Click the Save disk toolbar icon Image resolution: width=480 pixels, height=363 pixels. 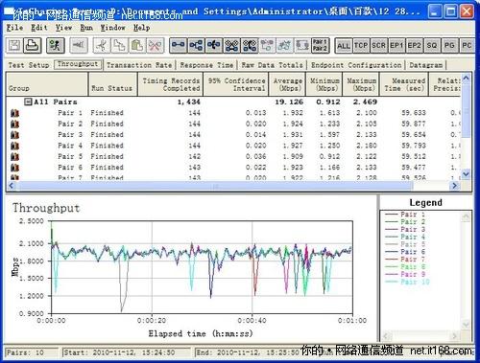(x=14, y=45)
